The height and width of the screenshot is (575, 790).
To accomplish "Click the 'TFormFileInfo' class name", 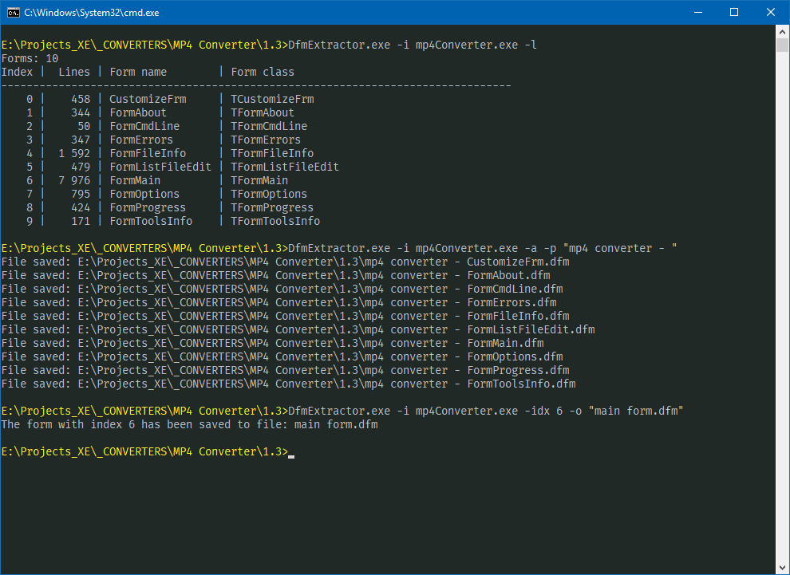I will click(x=273, y=154).
